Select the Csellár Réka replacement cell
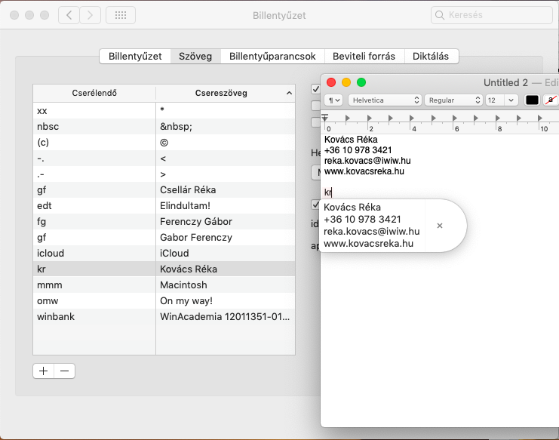Screen dimensions: 559x440 [x=226, y=190]
